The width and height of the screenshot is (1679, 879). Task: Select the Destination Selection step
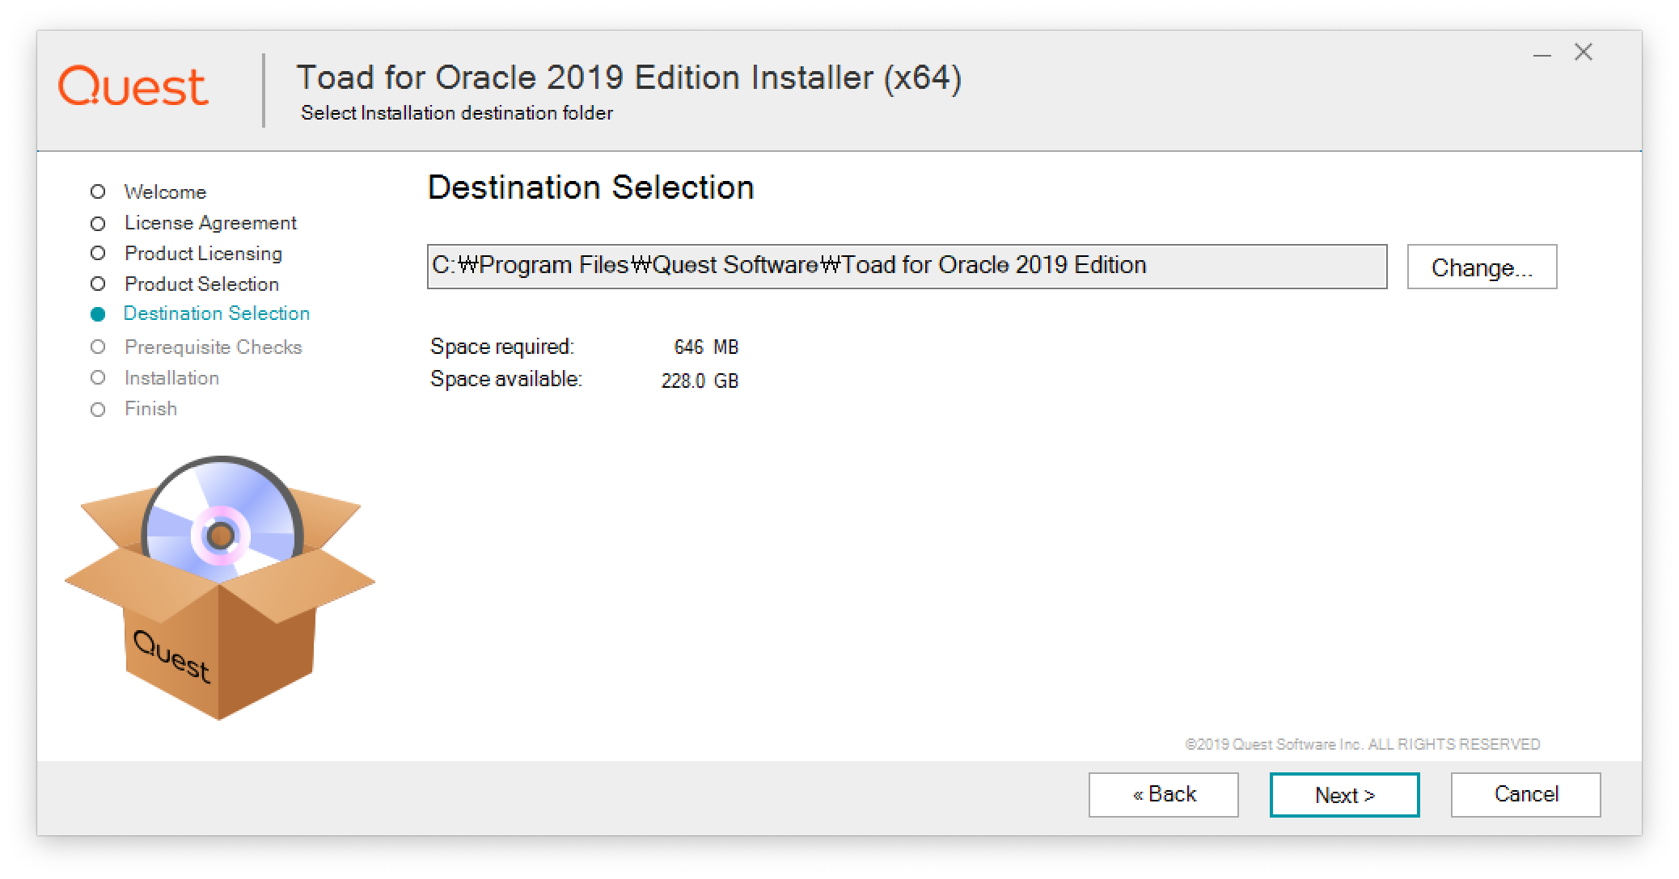201,313
